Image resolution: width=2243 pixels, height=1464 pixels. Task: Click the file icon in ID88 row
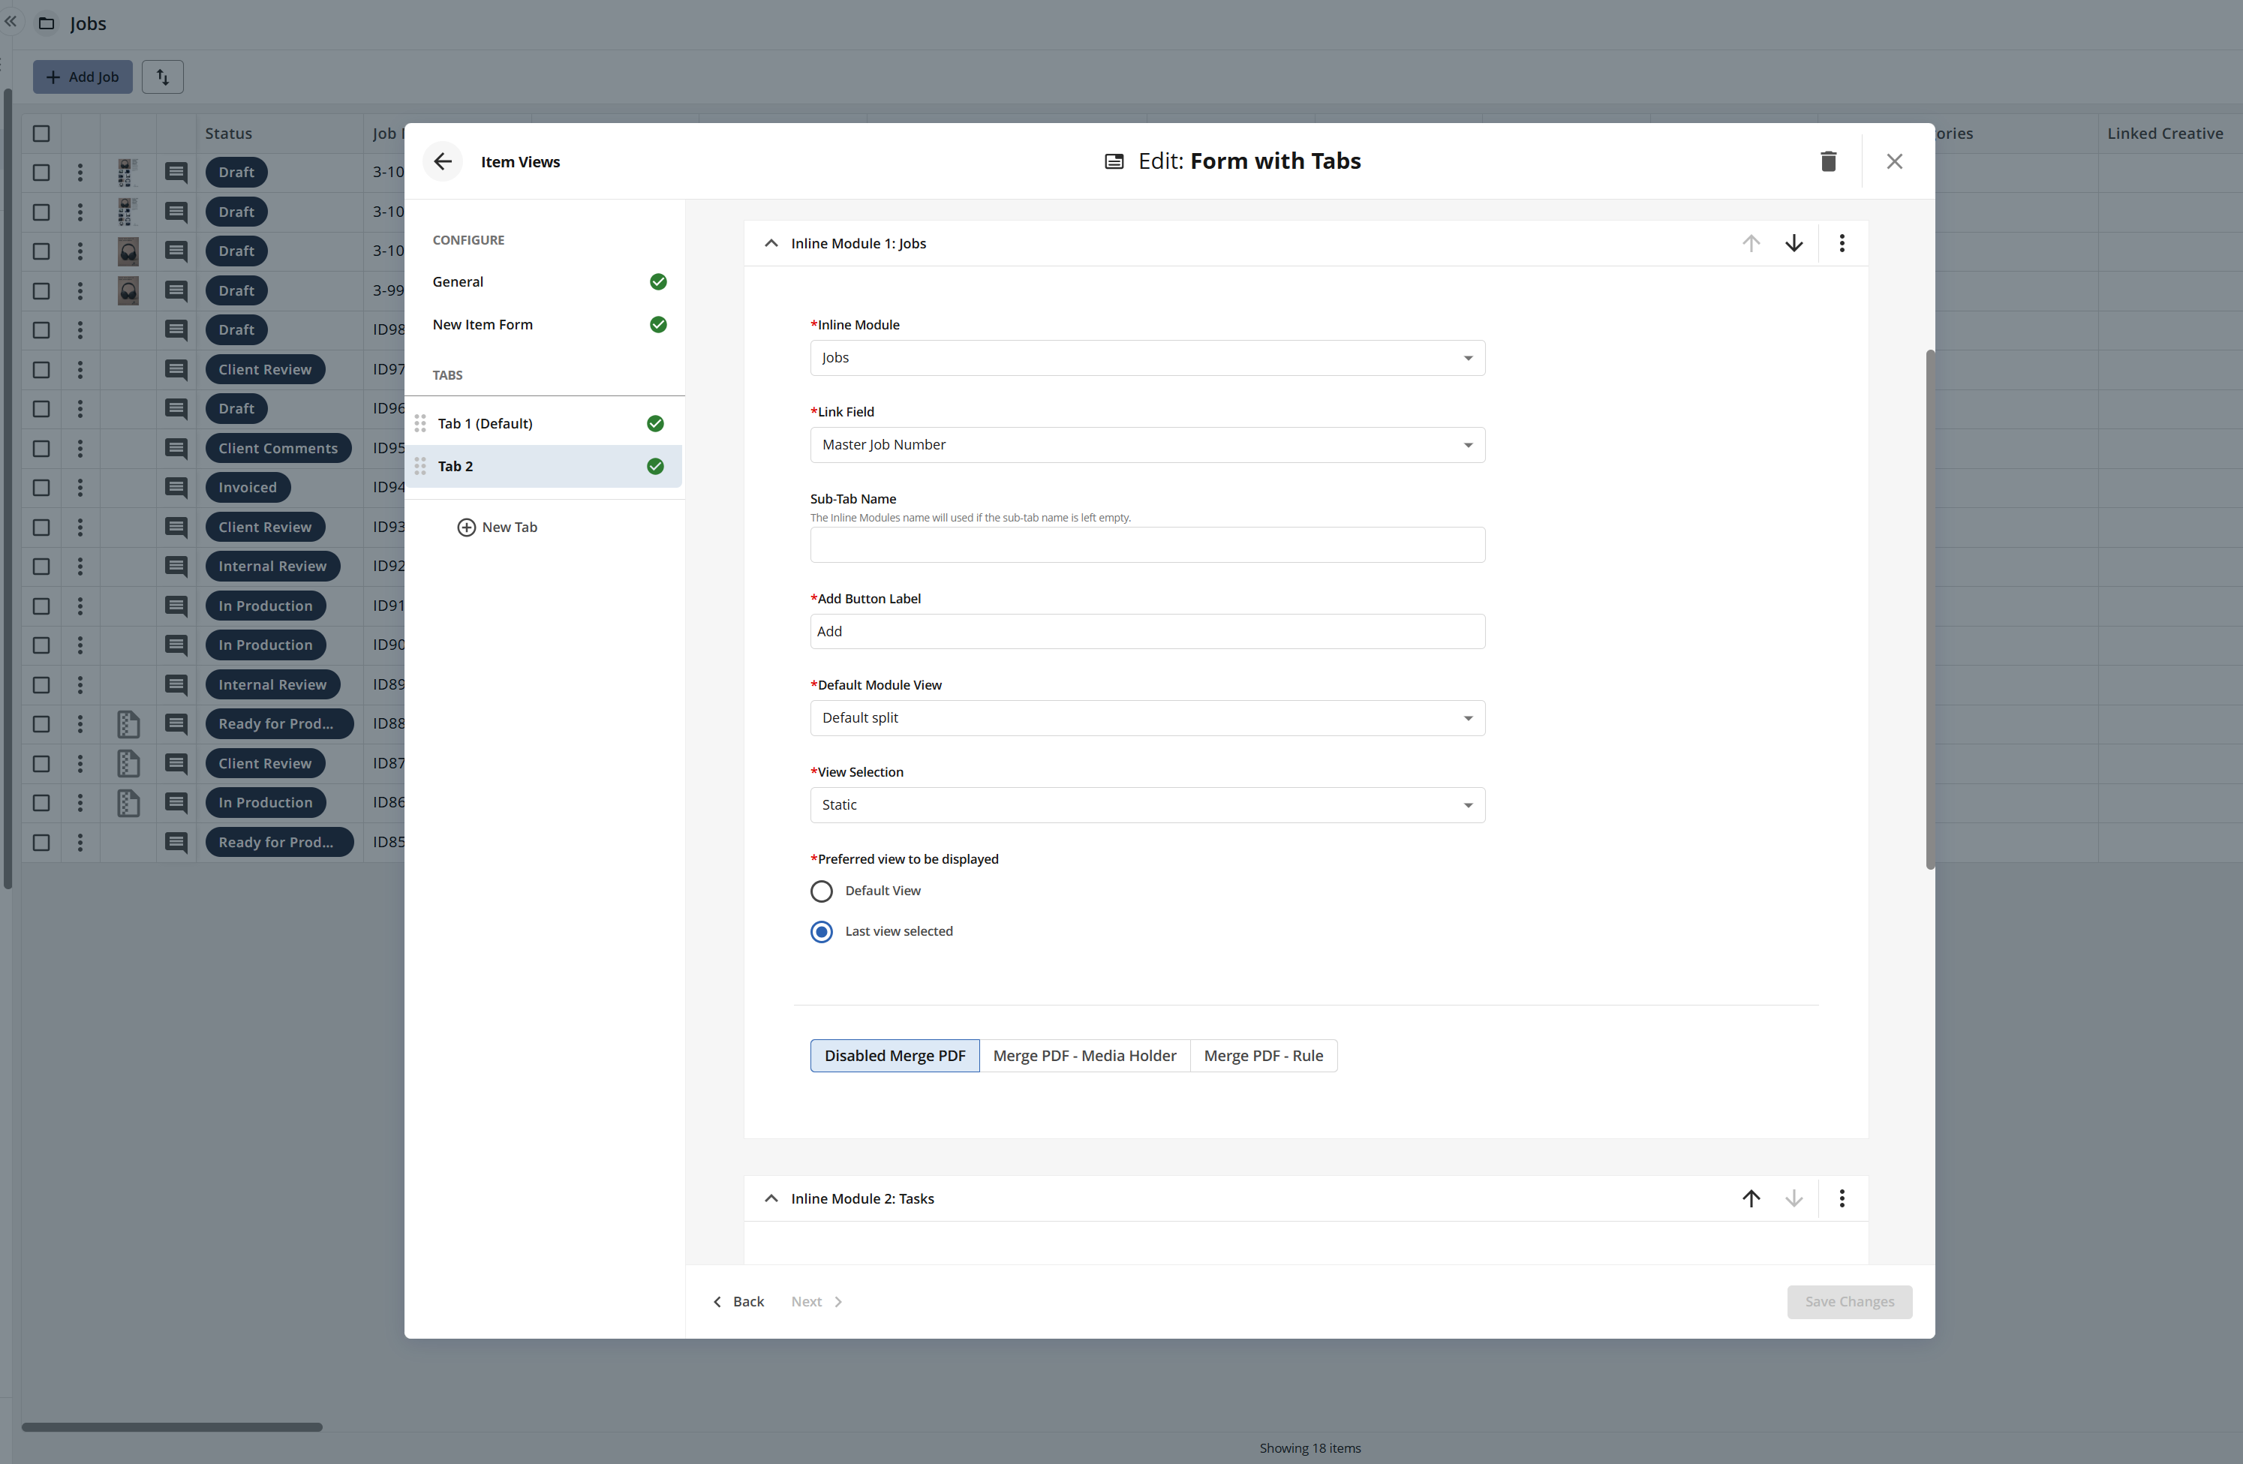pyautogui.click(x=128, y=724)
